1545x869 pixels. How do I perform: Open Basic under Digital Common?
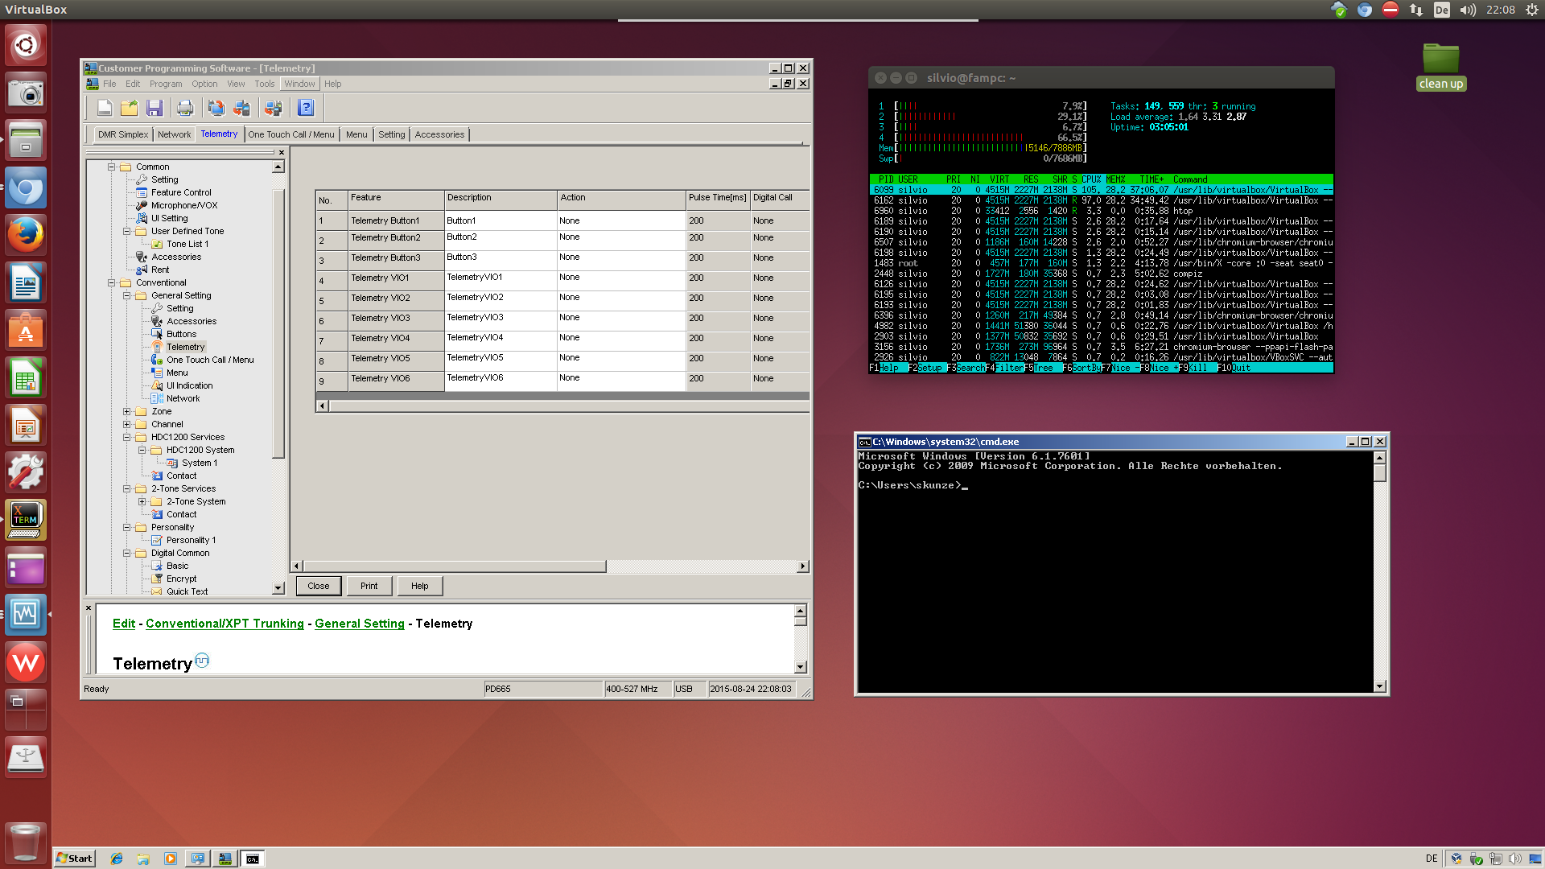click(x=177, y=566)
